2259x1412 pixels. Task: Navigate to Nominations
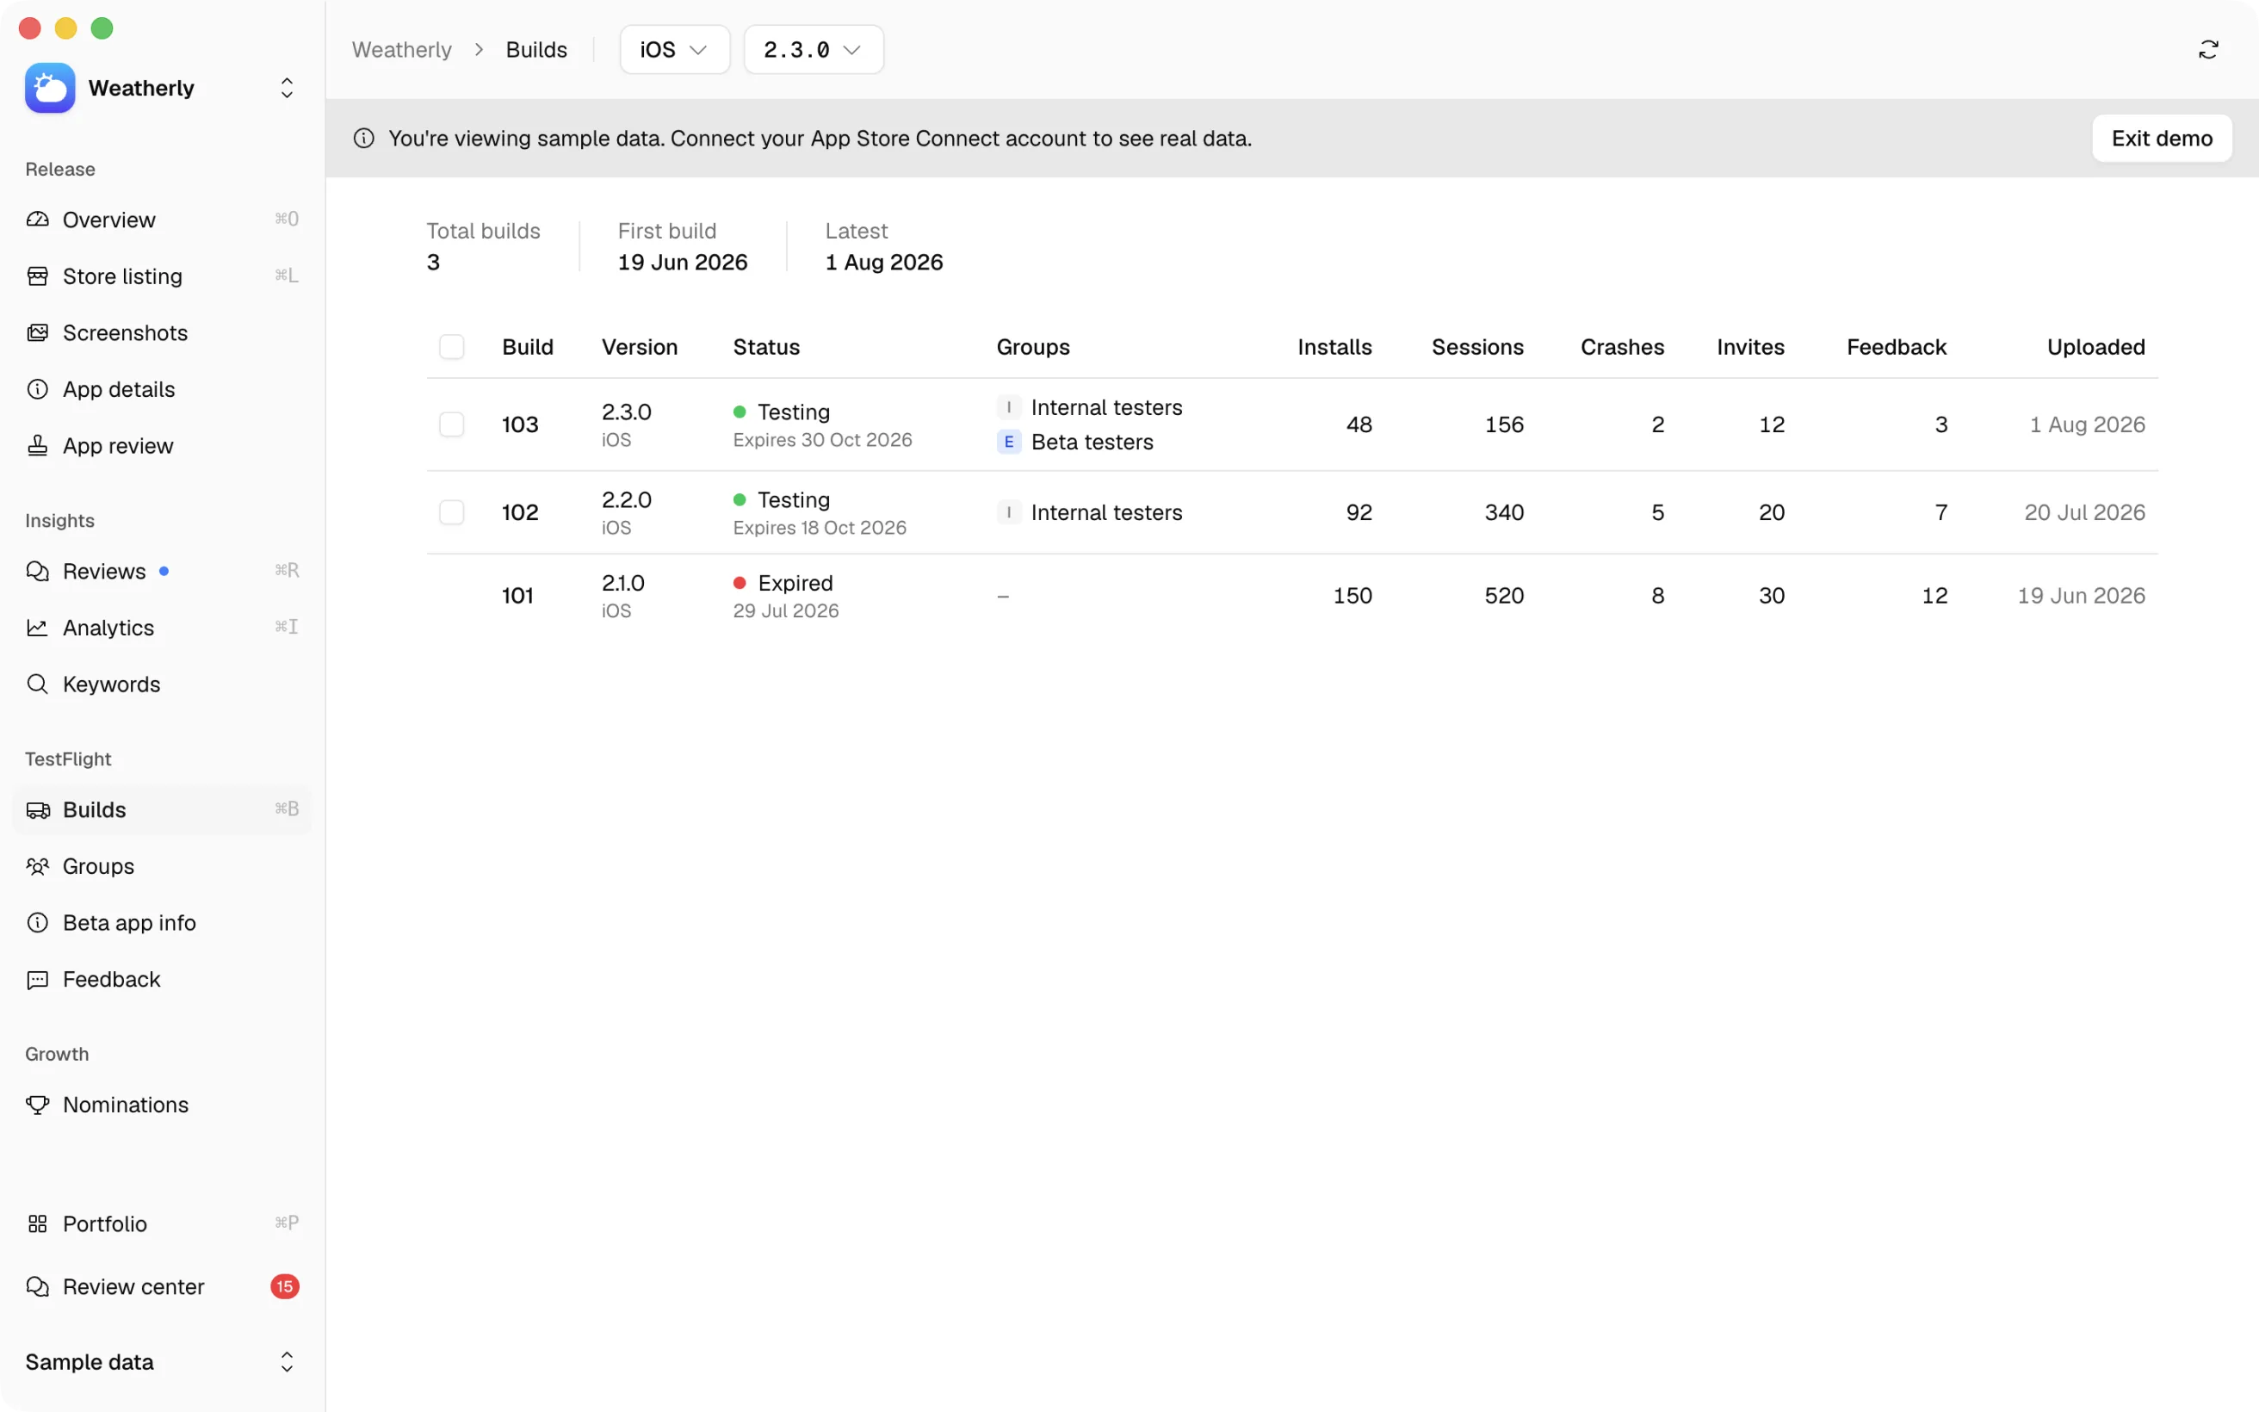[163, 1105]
